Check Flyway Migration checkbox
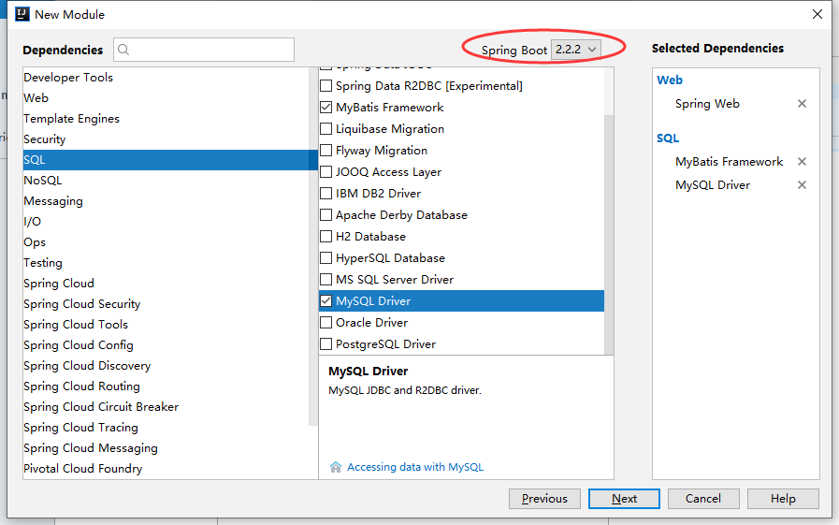Screen dimensions: 839x525 (x=325, y=151)
